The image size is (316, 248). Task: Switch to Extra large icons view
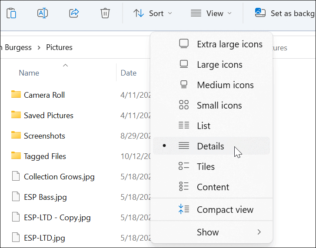point(229,44)
